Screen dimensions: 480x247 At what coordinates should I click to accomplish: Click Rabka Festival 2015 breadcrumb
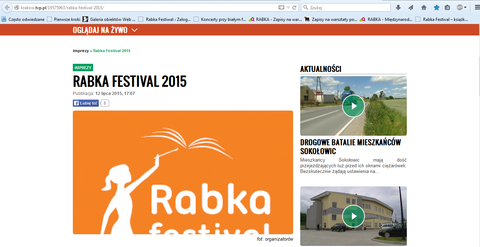[x=112, y=51]
